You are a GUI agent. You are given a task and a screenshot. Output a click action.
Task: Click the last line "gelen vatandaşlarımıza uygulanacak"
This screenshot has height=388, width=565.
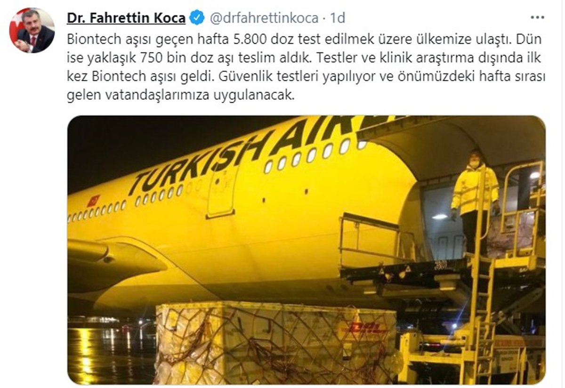point(181,96)
